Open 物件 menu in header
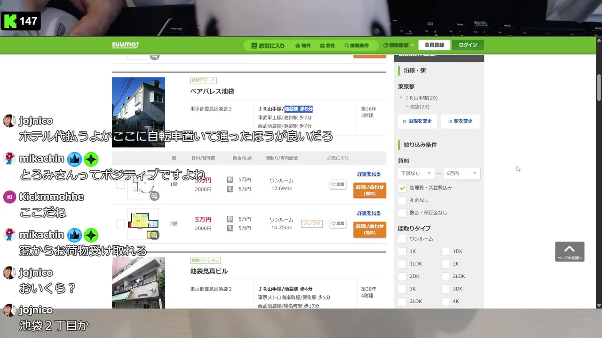The image size is (602, 338). coord(303,46)
